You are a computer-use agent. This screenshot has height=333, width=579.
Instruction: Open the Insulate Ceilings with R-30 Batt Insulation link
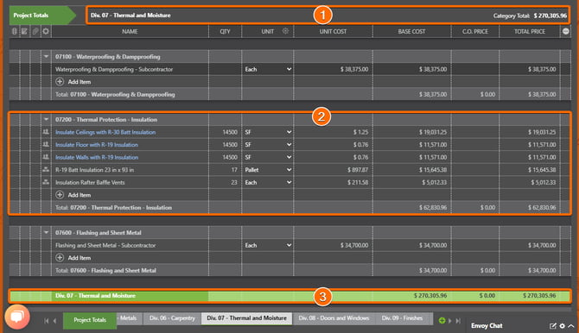(x=105, y=132)
